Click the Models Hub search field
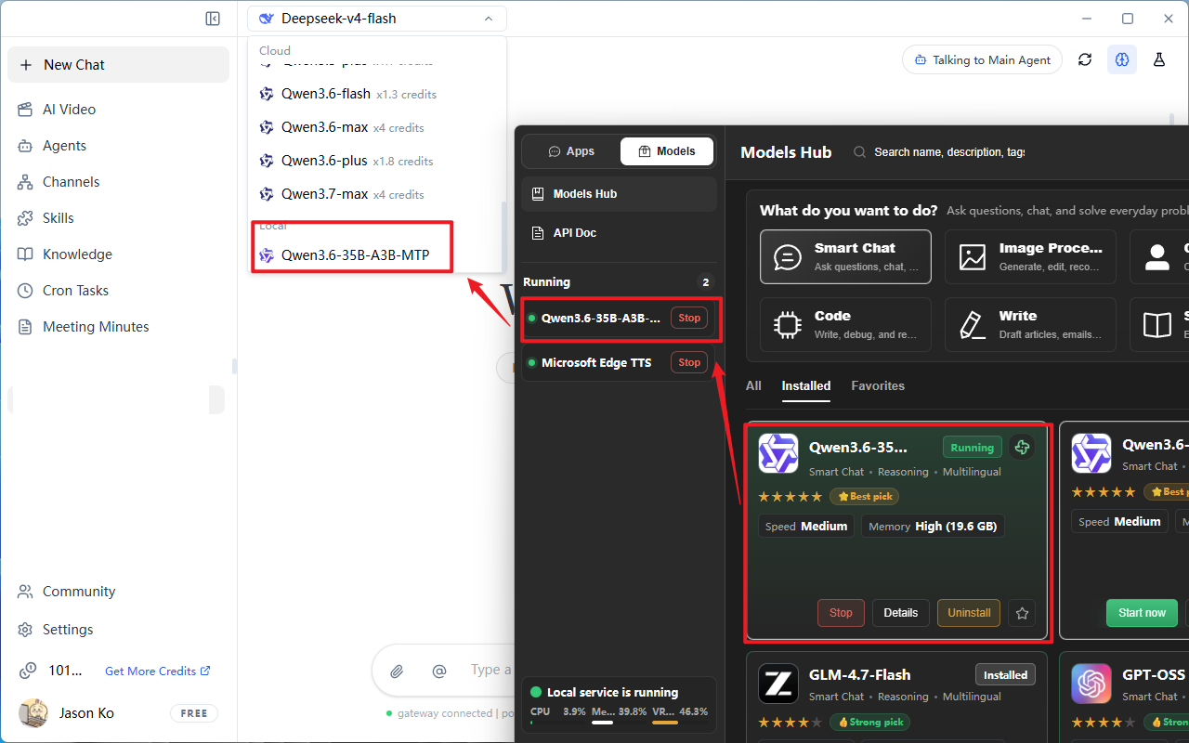This screenshot has height=743, width=1189. pyautogui.click(x=947, y=152)
